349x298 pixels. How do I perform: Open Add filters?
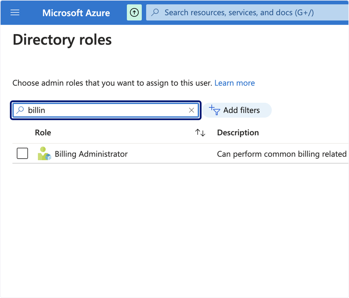coord(237,110)
